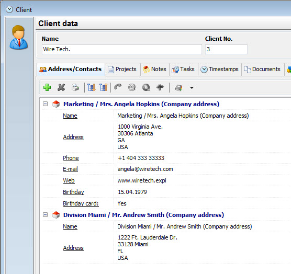
Task: Open the Projects tab
Action: pos(122,70)
